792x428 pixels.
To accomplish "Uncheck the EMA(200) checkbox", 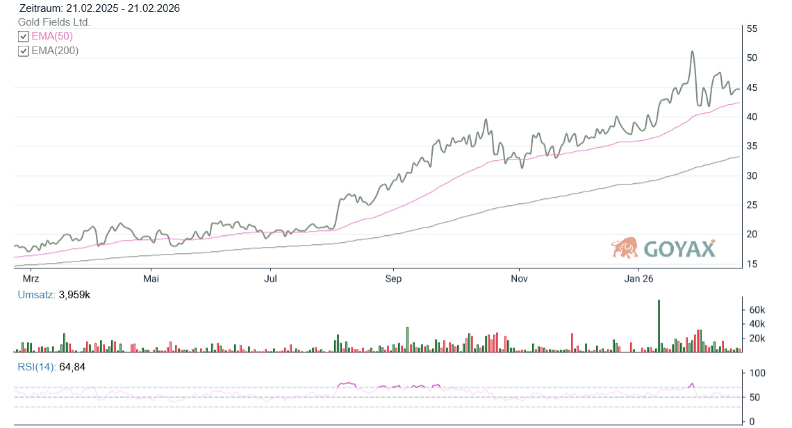I will 24,51.
